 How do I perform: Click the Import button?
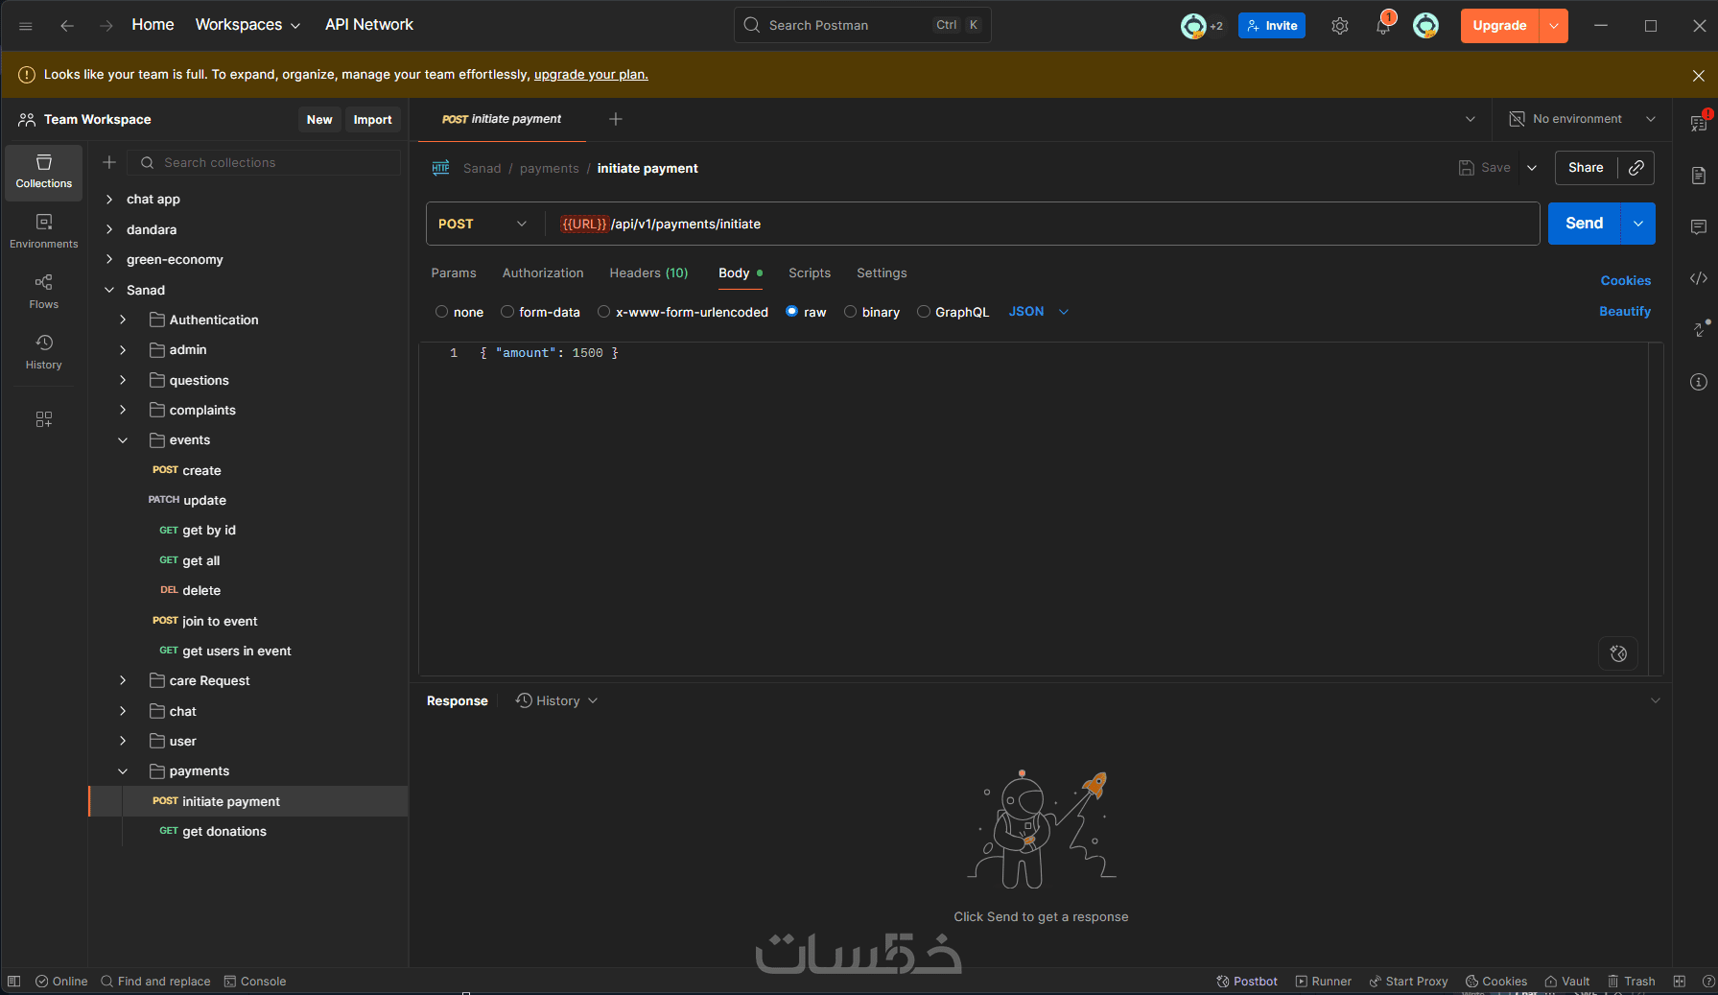[372, 120]
